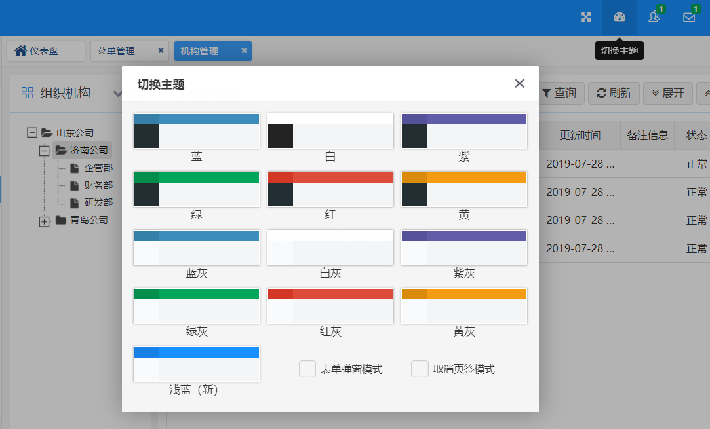Choose the 绿 theme preview

[x=197, y=189]
